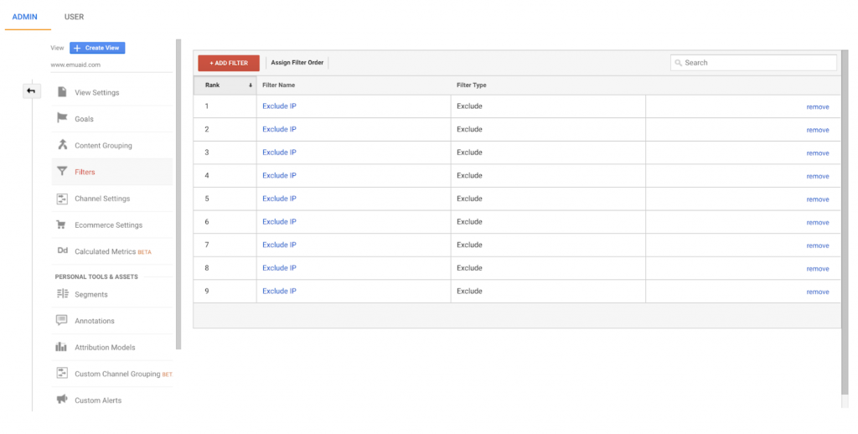
Task: Sort the table by Rank column arrow
Action: pos(250,85)
